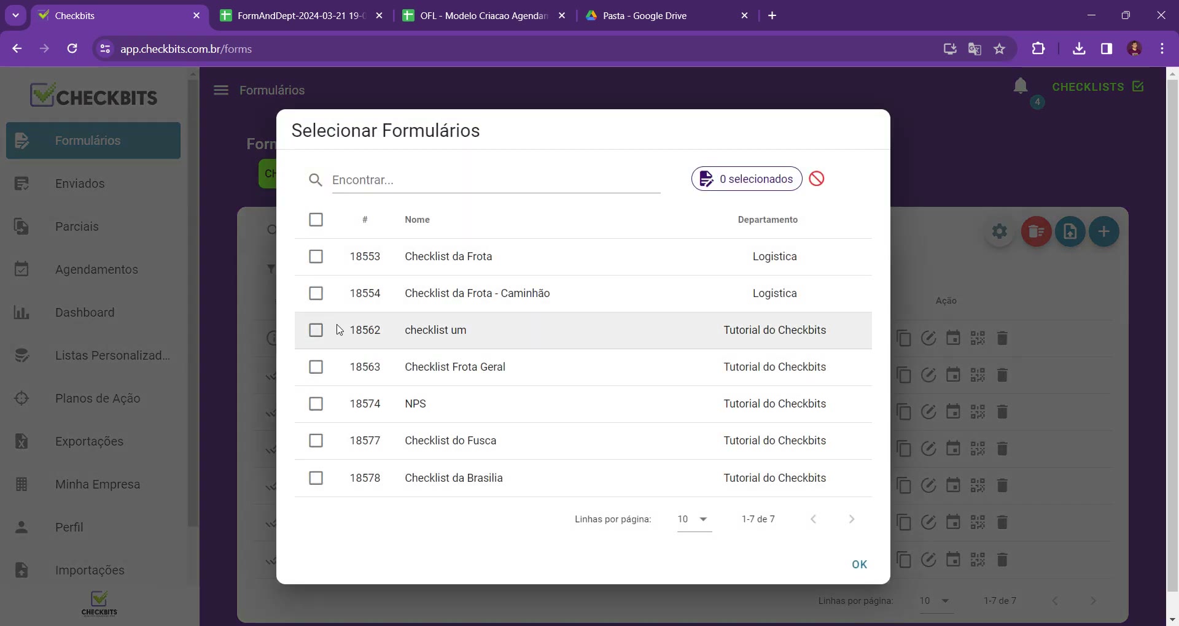Click sidebar scrollbar
The image size is (1179, 626).
[x=193, y=302]
